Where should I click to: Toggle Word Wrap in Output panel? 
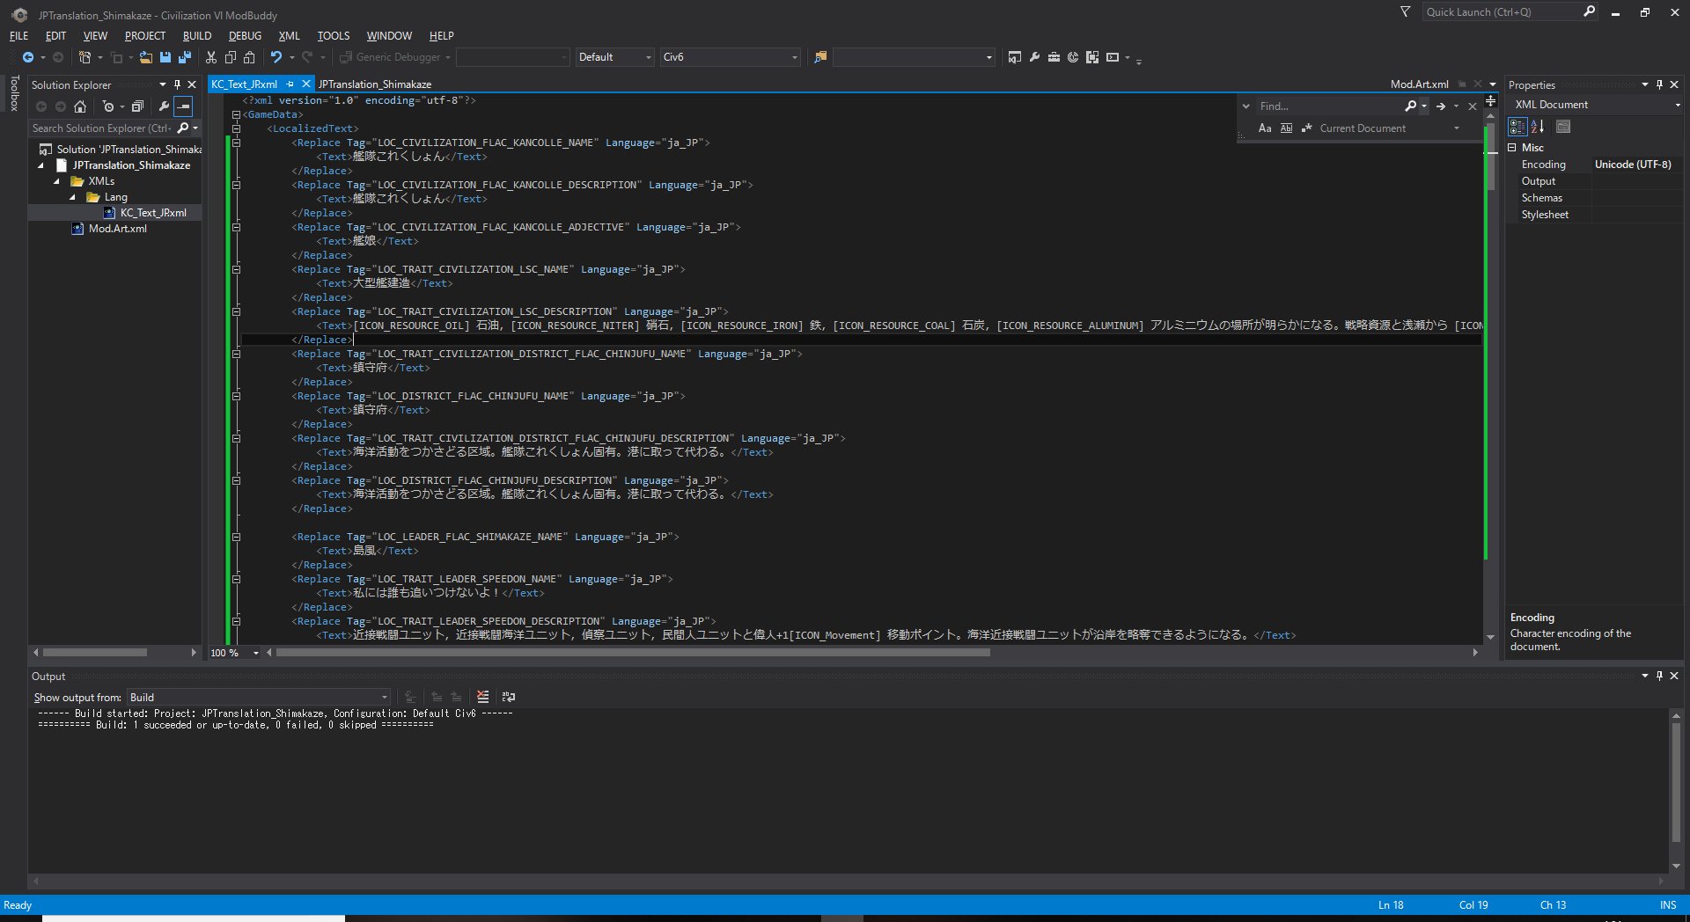[x=509, y=697]
